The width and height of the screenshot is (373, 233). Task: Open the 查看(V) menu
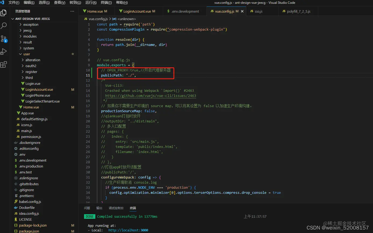(x=60, y=3)
